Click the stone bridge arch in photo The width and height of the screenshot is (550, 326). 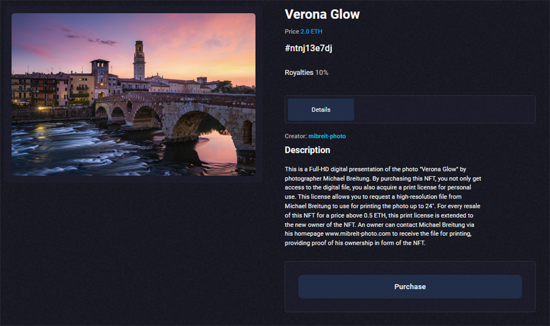point(195,124)
